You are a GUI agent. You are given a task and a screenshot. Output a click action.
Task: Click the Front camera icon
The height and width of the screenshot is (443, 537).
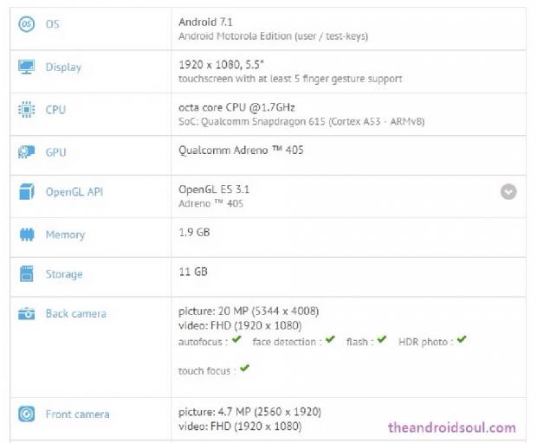coord(26,414)
